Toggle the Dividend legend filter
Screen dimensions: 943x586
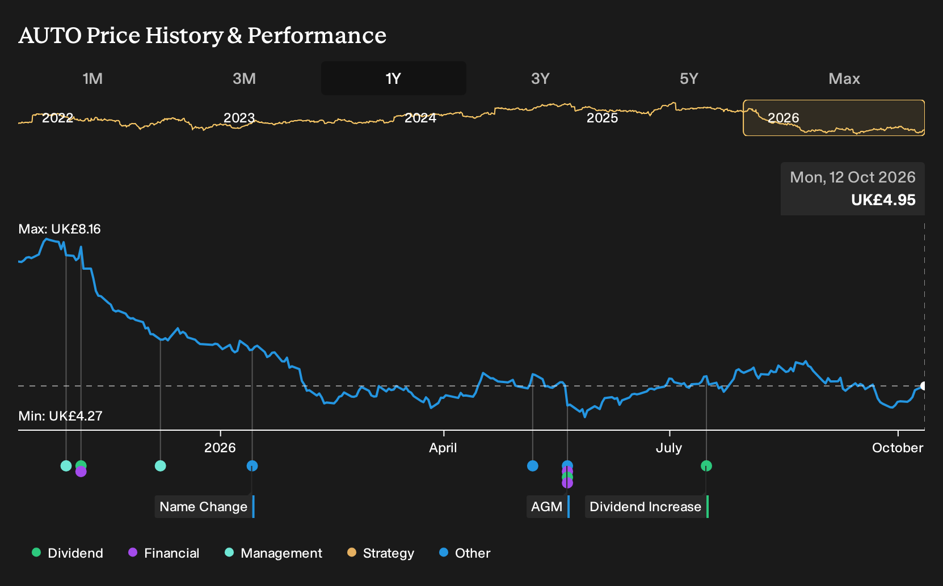(68, 553)
